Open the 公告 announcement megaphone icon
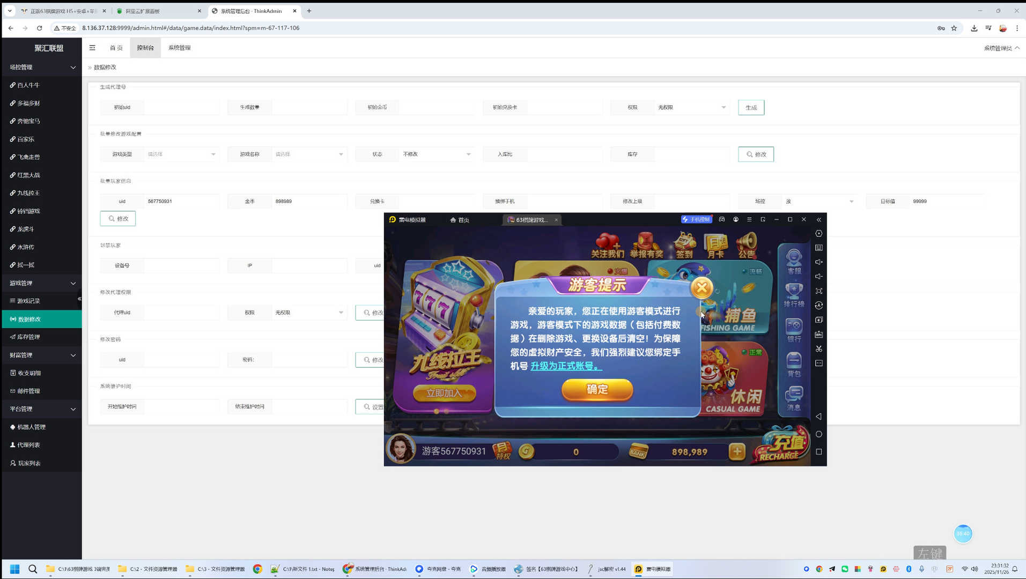Image resolution: width=1026 pixels, height=579 pixels. [746, 245]
